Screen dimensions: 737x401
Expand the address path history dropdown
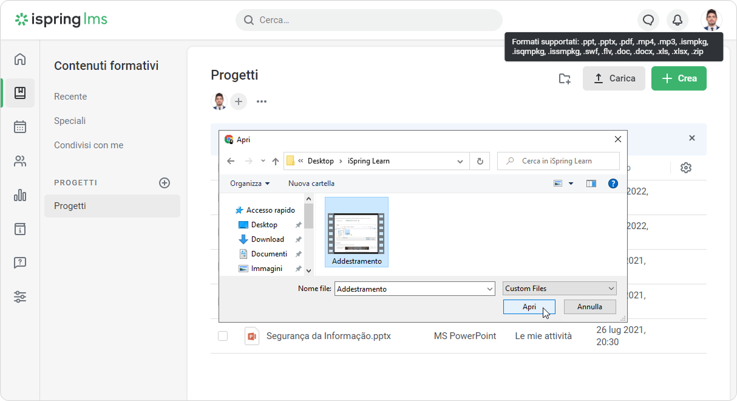pyautogui.click(x=460, y=161)
